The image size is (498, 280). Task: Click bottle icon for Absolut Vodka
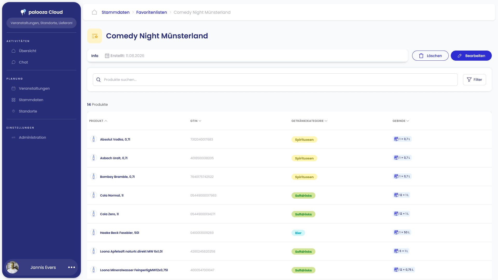(x=94, y=139)
